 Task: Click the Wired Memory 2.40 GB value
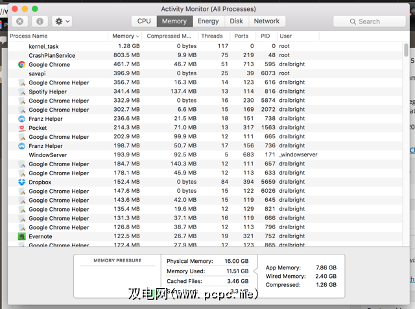pos(326,276)
